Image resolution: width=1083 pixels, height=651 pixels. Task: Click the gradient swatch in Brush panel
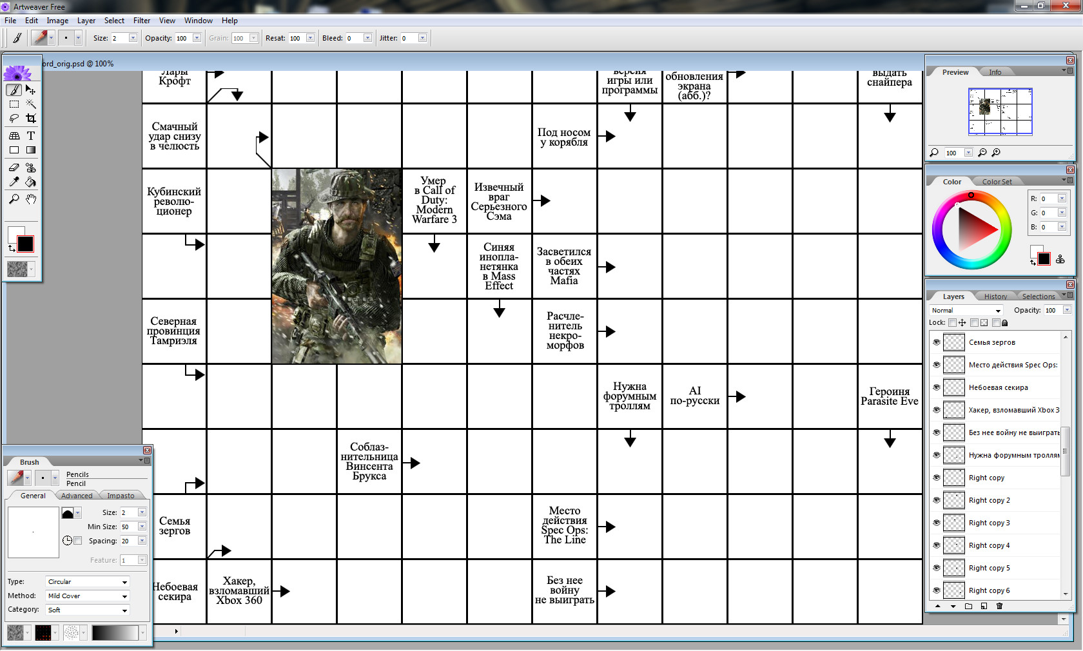(115, 633)
